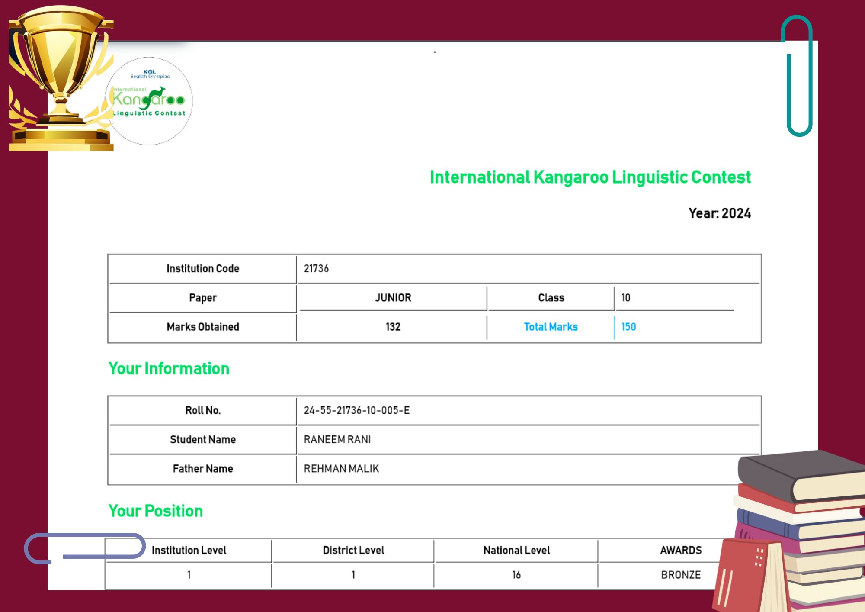
Task: Click the 'Your Position' heading
Action: point(156,511)
